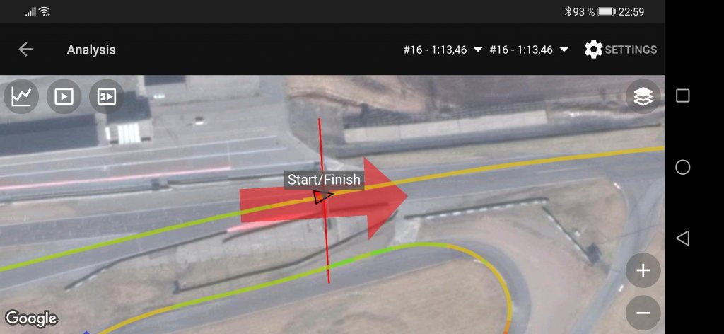Zoom out the map with minus button
Screen dimensions: 724x334
[643, 313]
